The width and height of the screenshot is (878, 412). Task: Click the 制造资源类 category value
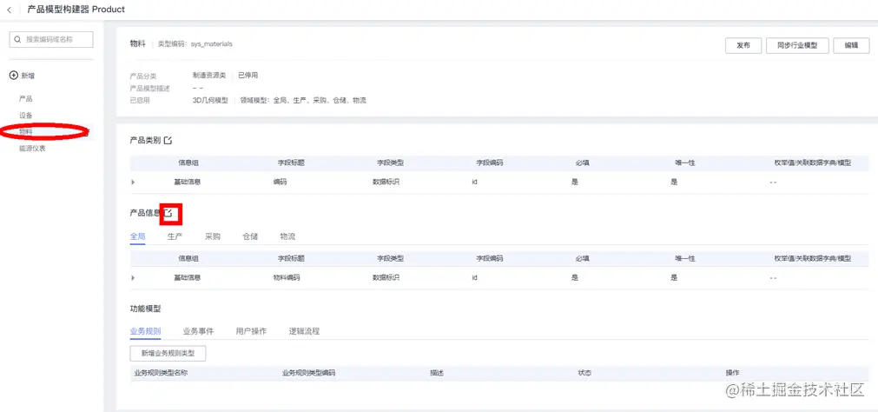click(x=208, y=75)
